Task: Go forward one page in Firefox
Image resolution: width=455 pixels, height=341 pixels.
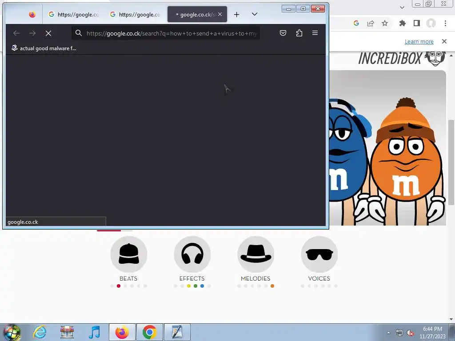Action: click(32, 33)
